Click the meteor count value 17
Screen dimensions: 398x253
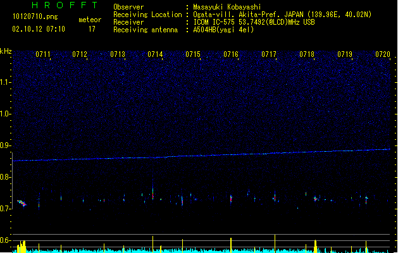92,29
